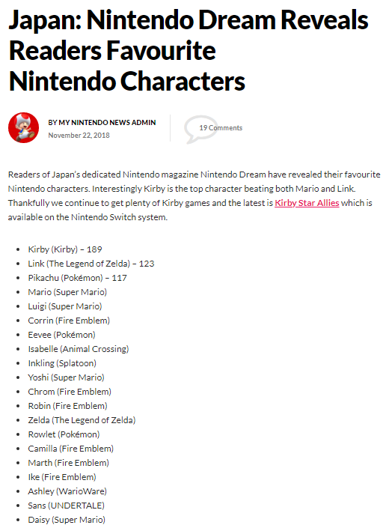Select the Inkling (Splatoon) list item
The height and width of the screenshot is (528, 389).
(62, 363)
